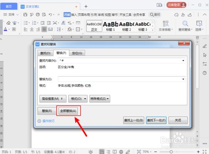Click the Undo arrow icon
Image resolution: width=209 pixels, height=154 pixels.
coord(50,15)
